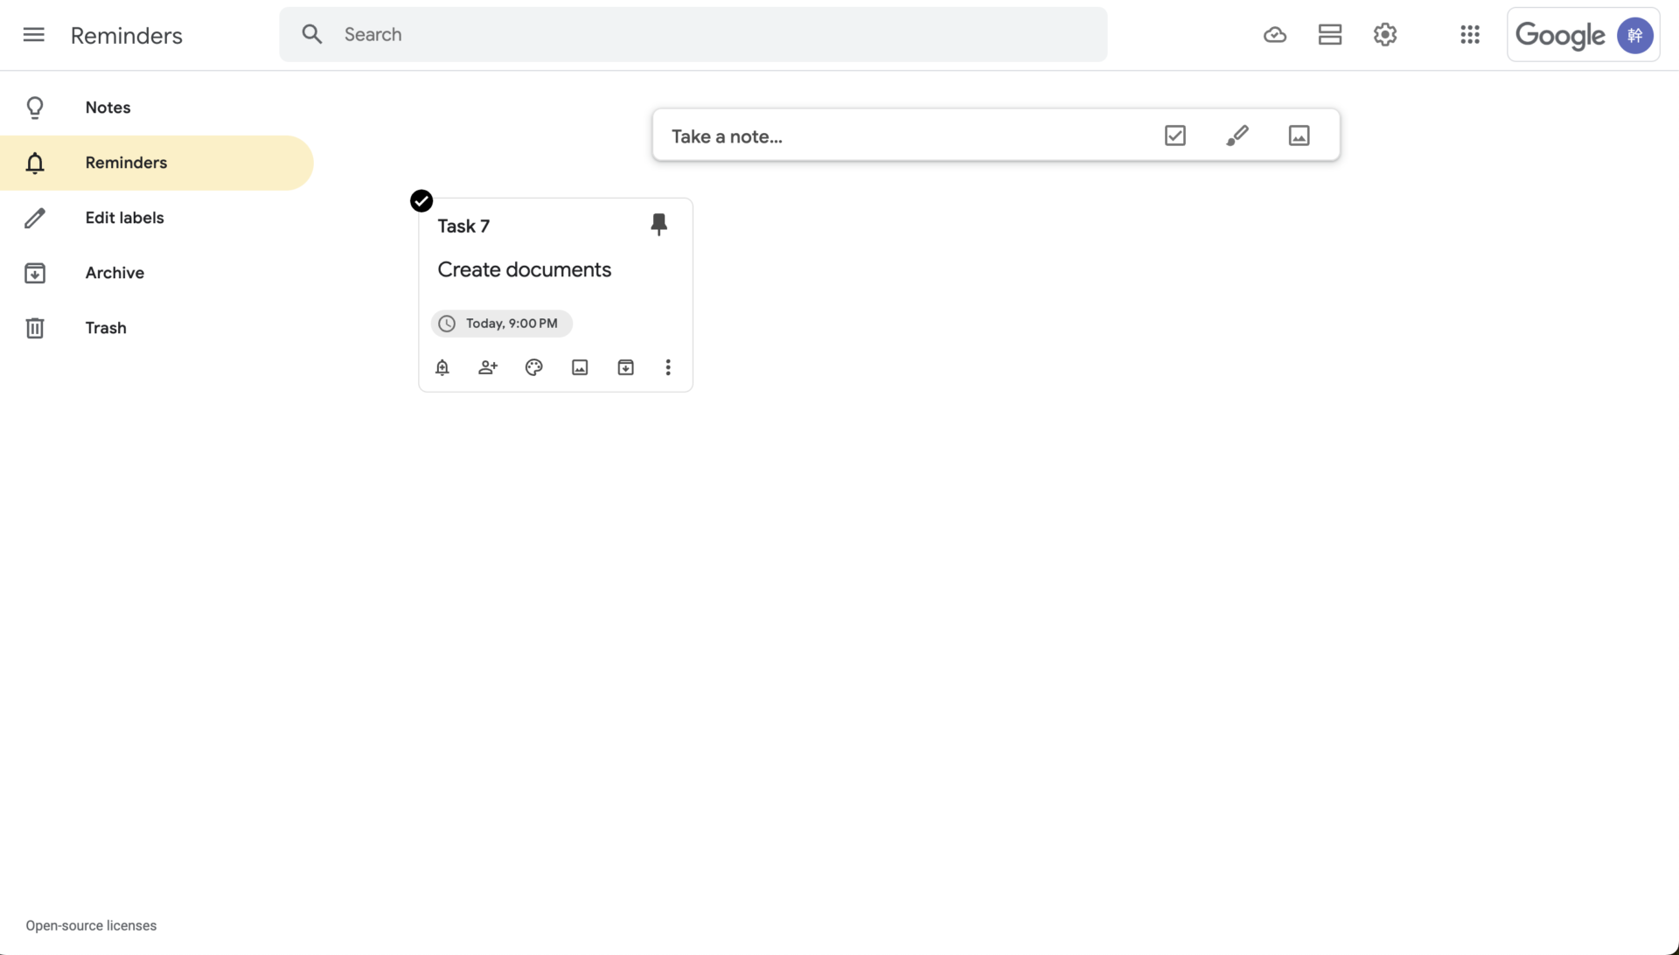Add a collaborator to Task 7
This screenshot has height=955, width=1679.
(487, 367)
